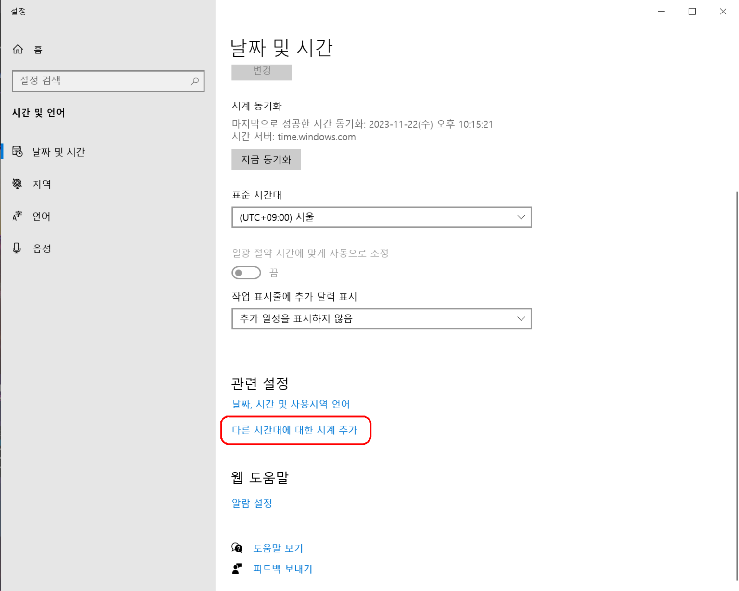Image resolution: width=739 pixels, height=591 pixels.
Task: Open 날짜, 시간 및 사용지역 언어 link
Action: click(291, 404)
